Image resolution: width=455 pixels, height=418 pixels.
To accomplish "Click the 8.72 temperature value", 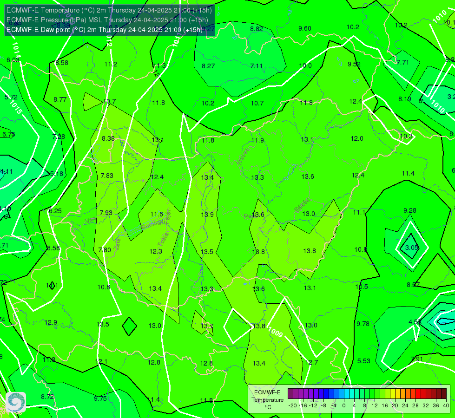I will coord(47,397).
